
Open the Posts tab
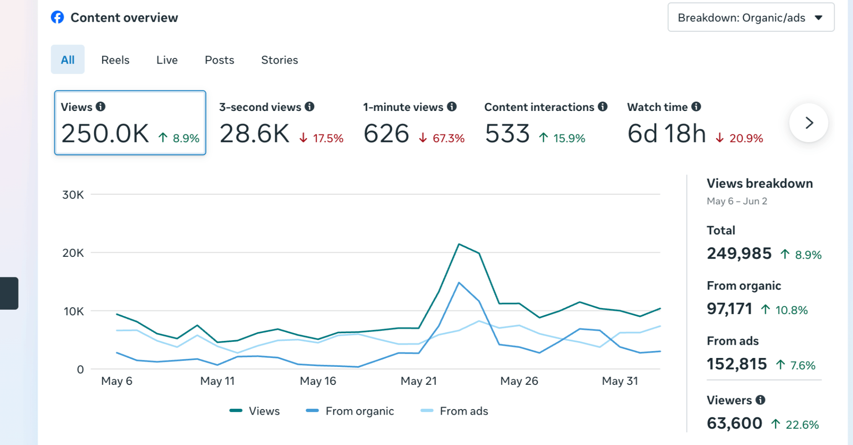coord(219,60)
